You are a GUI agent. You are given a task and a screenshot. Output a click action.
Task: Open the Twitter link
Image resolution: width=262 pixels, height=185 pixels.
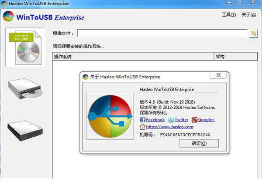click(x=181, y=120)
